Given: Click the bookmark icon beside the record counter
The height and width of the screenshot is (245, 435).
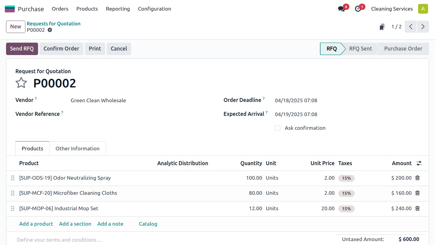Looking at the screenshot, I should (382, 27).
